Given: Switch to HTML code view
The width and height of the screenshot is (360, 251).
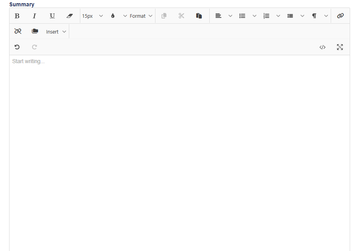Looking at the screenshot, I should click(x=322, y=47).
